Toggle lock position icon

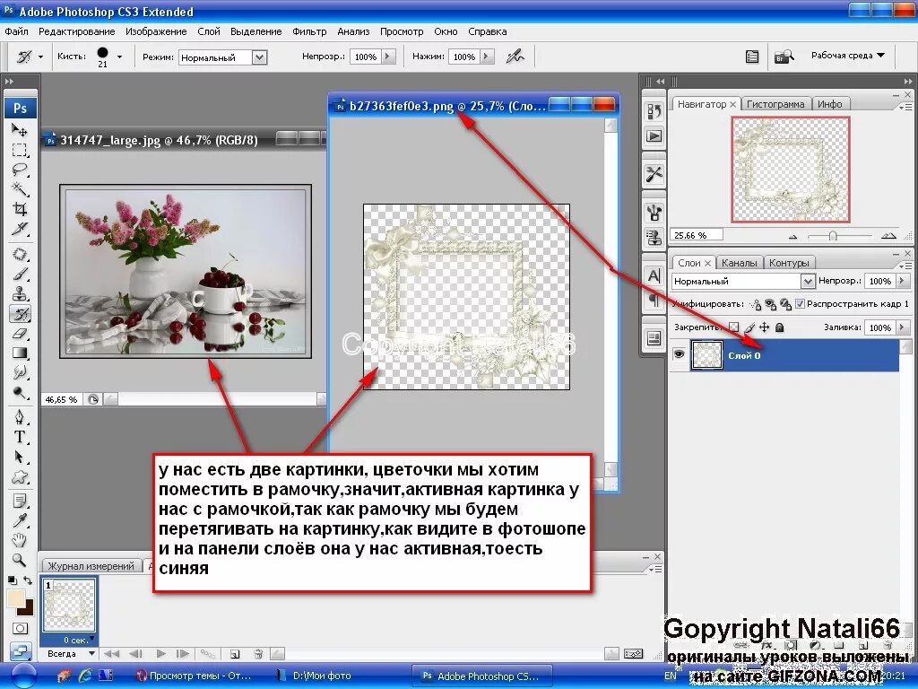click(764, 327)
